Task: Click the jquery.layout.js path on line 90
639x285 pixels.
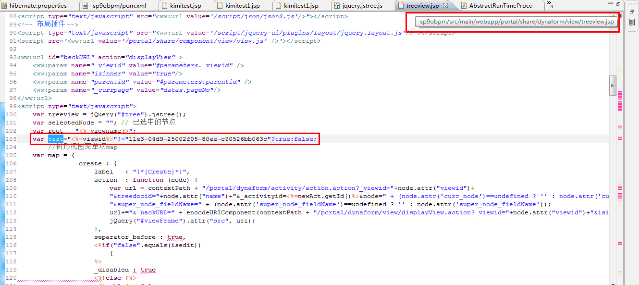Action: [x=307, y=33]
